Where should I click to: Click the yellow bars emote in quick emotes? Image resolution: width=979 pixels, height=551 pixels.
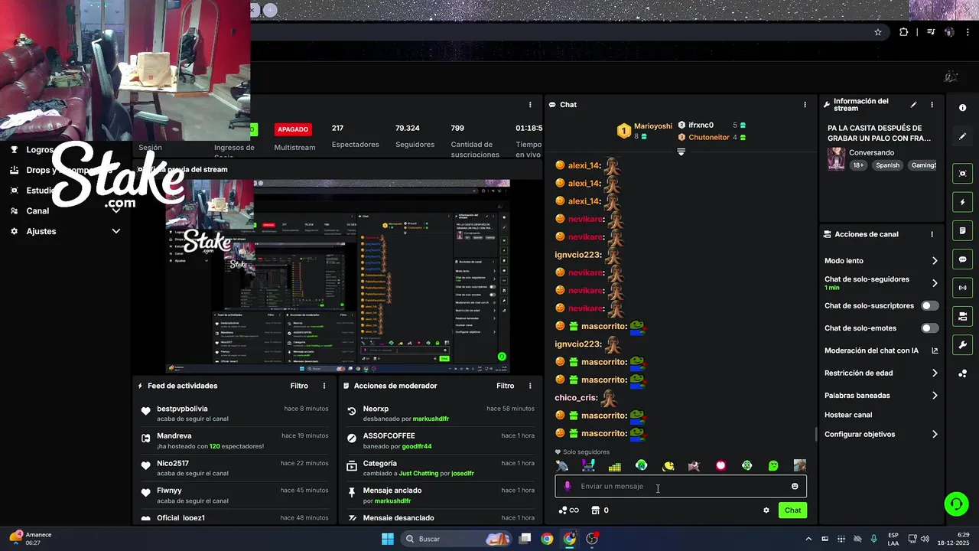pos(615,465)
